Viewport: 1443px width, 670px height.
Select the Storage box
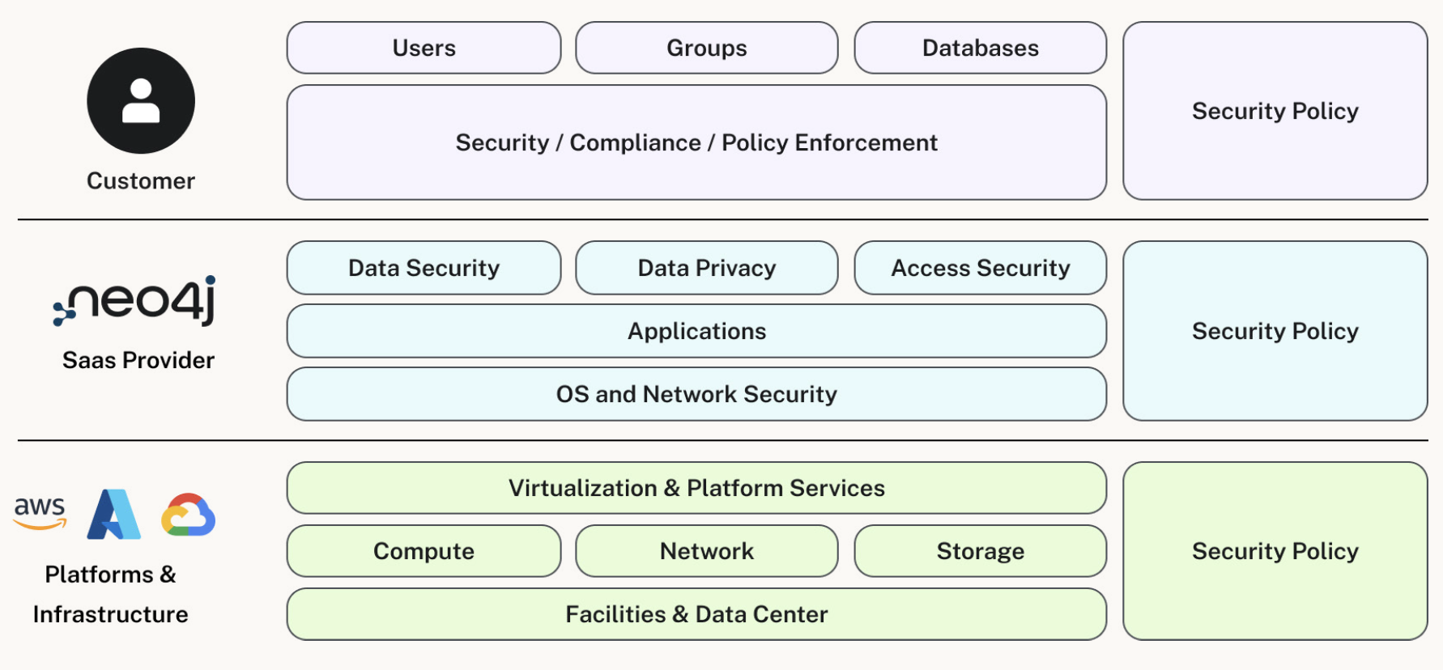coord(980,552)
